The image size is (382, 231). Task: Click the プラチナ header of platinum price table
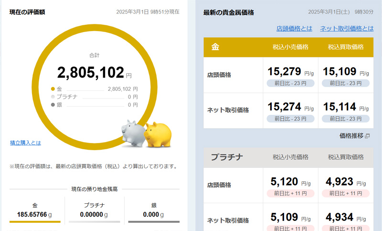pos(227,157)
